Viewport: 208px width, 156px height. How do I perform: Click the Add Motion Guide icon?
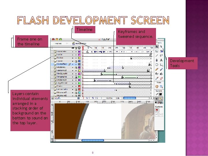[x=56, y=98]
